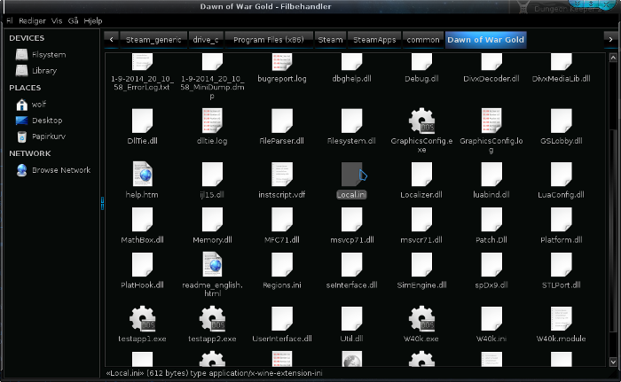Select luabind.dll file icon

491,175
